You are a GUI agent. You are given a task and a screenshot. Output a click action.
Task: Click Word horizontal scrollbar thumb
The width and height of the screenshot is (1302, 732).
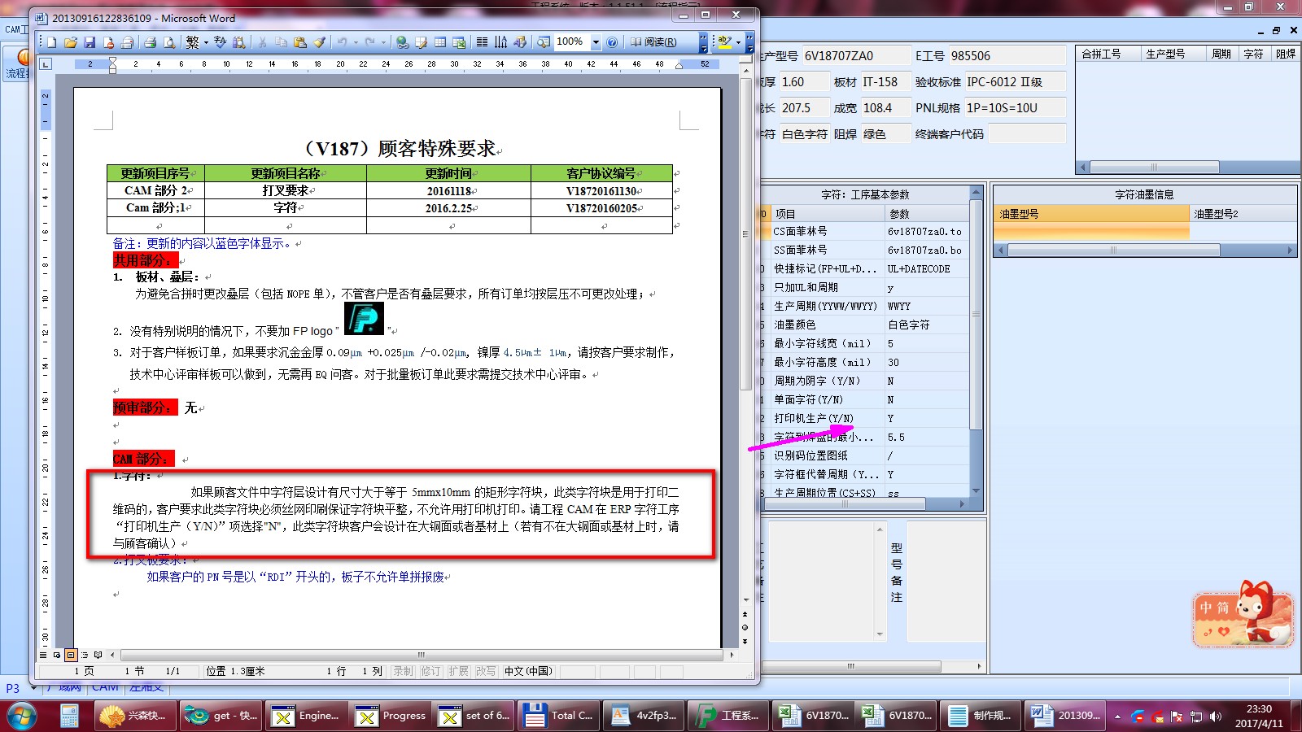click(421, 655)
